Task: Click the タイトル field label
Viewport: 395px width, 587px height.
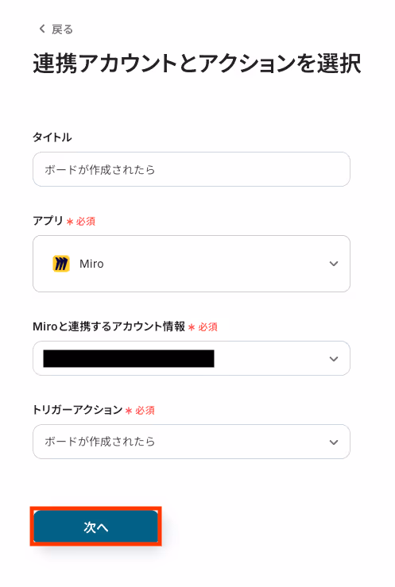Action: (x=52, y=137)
